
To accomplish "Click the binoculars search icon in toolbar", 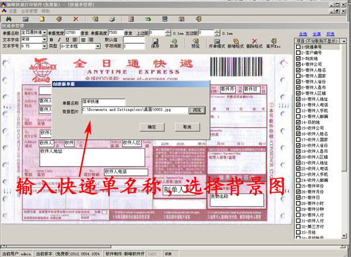I will click(x=9, y=19).
